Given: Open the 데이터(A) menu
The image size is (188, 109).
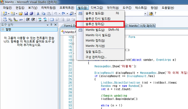Looking at the screenshot, I should point(113,8).
